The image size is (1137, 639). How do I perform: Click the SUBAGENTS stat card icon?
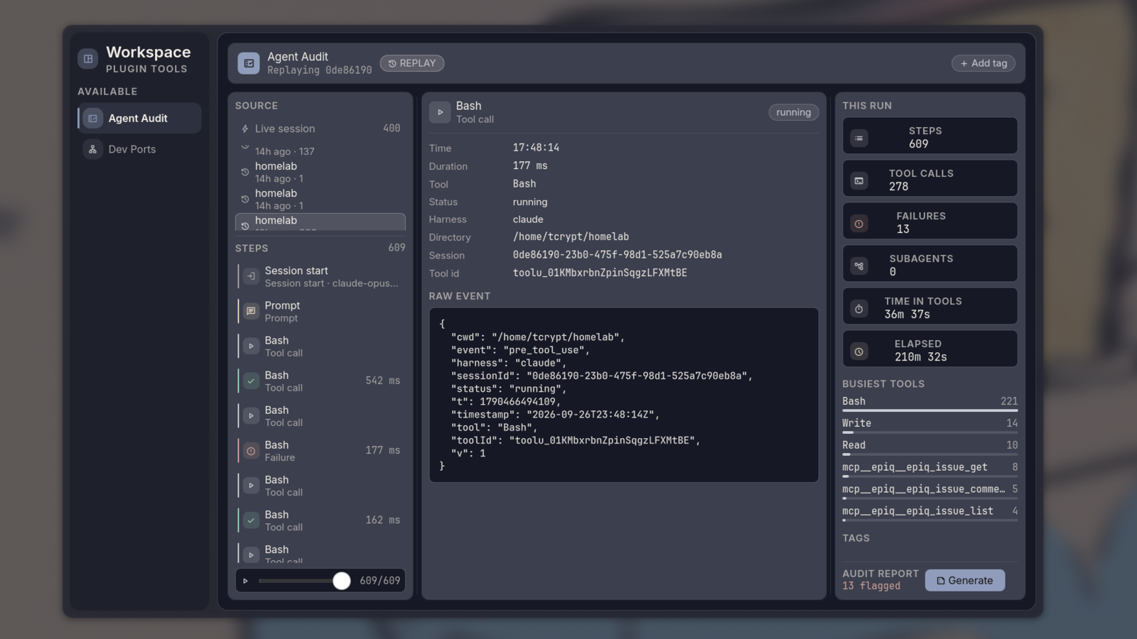point(859,266)
